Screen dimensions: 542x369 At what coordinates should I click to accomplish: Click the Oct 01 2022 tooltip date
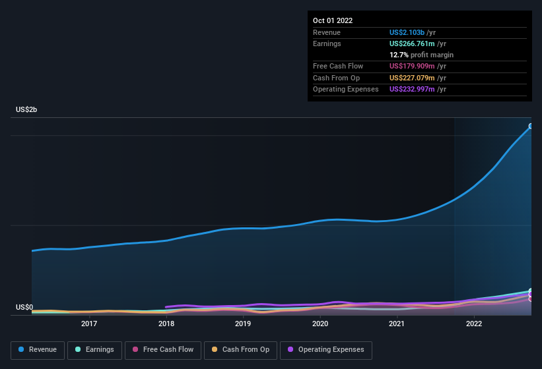(x=333, y=20)
